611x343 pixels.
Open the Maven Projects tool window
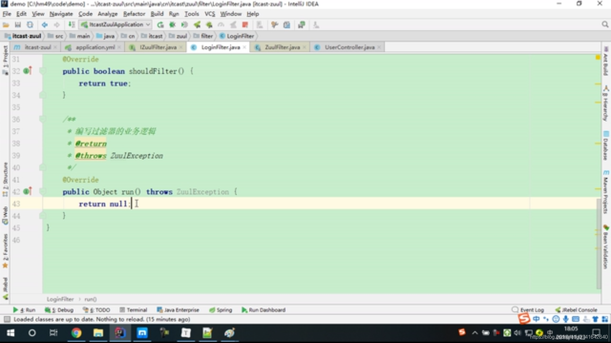[x=606, y=192]
